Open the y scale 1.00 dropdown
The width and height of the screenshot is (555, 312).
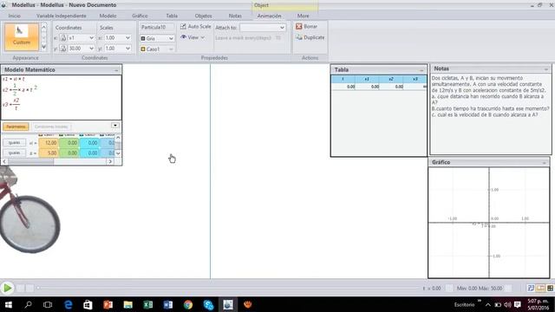pyautogui.click(x=127, y=49)
